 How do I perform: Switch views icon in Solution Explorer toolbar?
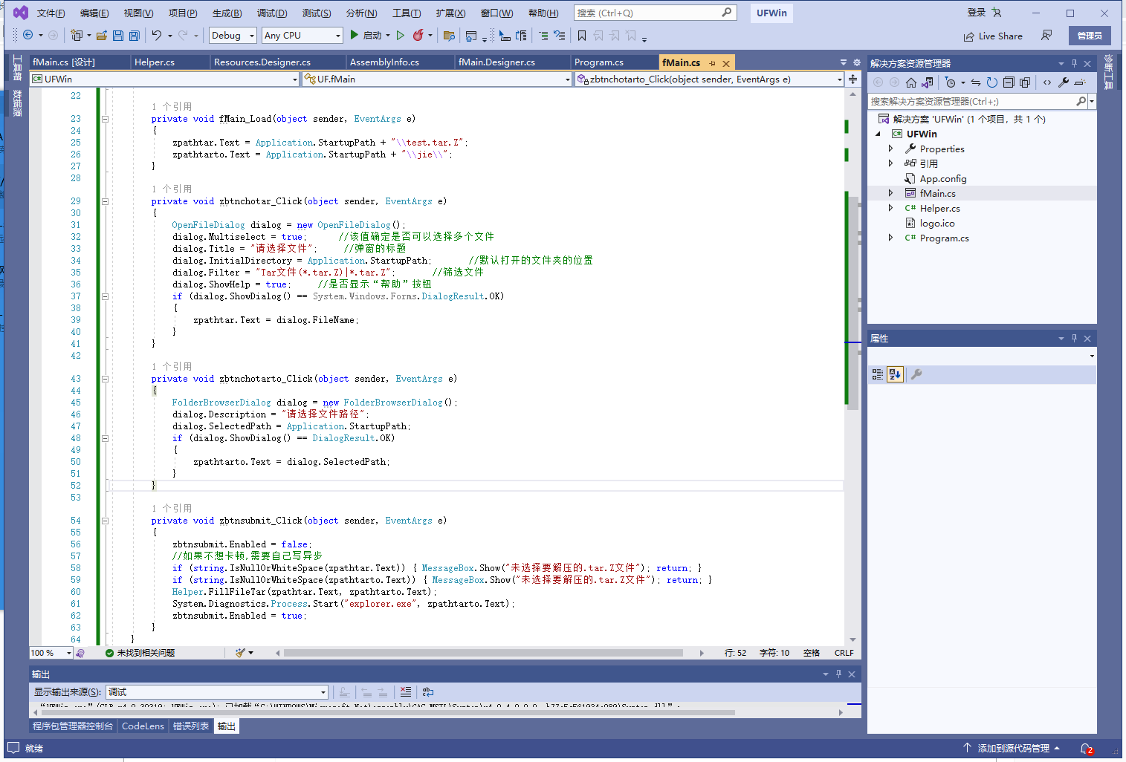pyautogui.click(x=928, y=82)
